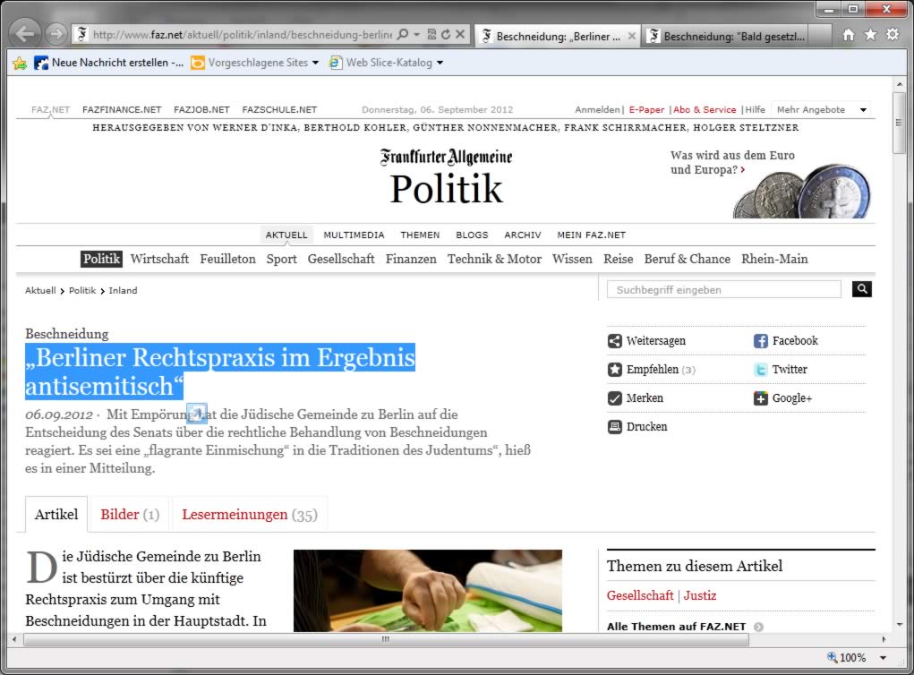Open Mehr Angebote dropdown

point(863,109)
